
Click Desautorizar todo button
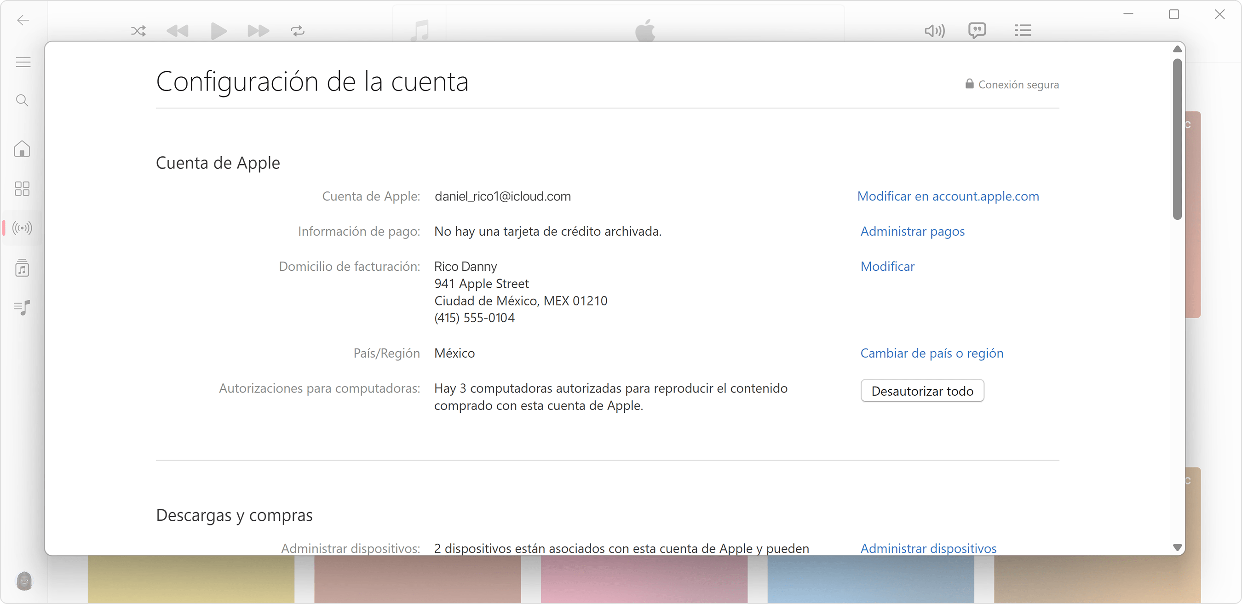(x=922, y=391)
